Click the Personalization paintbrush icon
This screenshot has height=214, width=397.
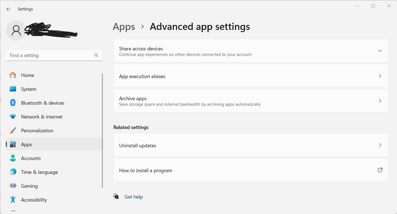[x=13, y=130]
